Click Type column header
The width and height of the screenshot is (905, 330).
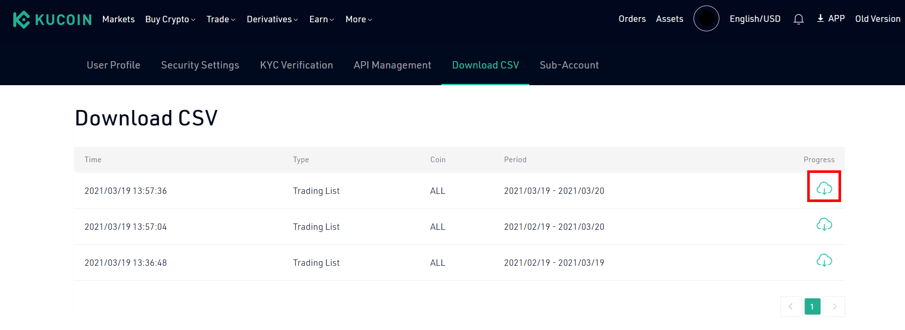pyautogui.click(x=301, y=160)
